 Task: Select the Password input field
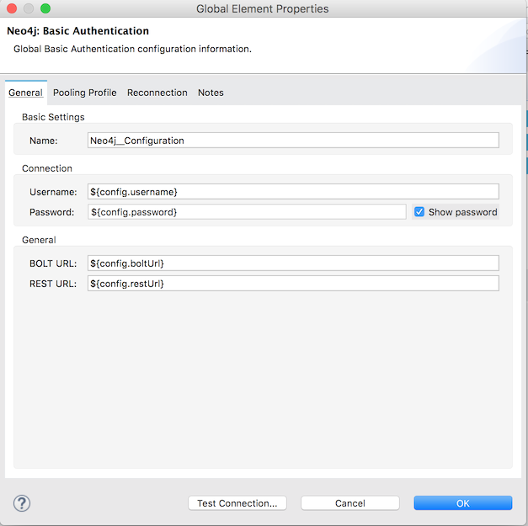point(247,212)
